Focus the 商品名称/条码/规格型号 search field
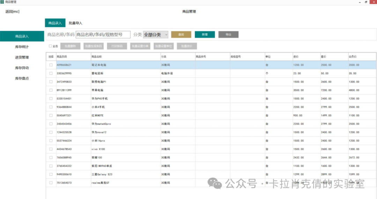The height and width of the screenshot is (199, 377). tap(103, 34)
